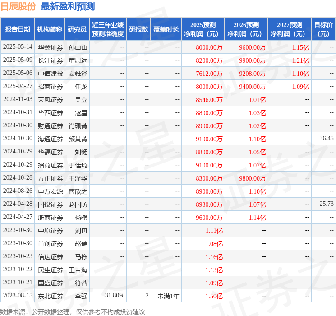This screenshot has height=316, width=336.
Task: Click the 目标价 column header
Action: (323, 29)
